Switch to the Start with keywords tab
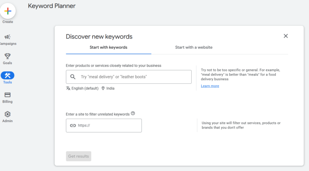 [108, 47]
